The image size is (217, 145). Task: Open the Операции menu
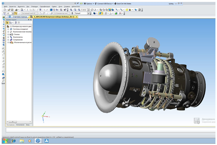34,7
